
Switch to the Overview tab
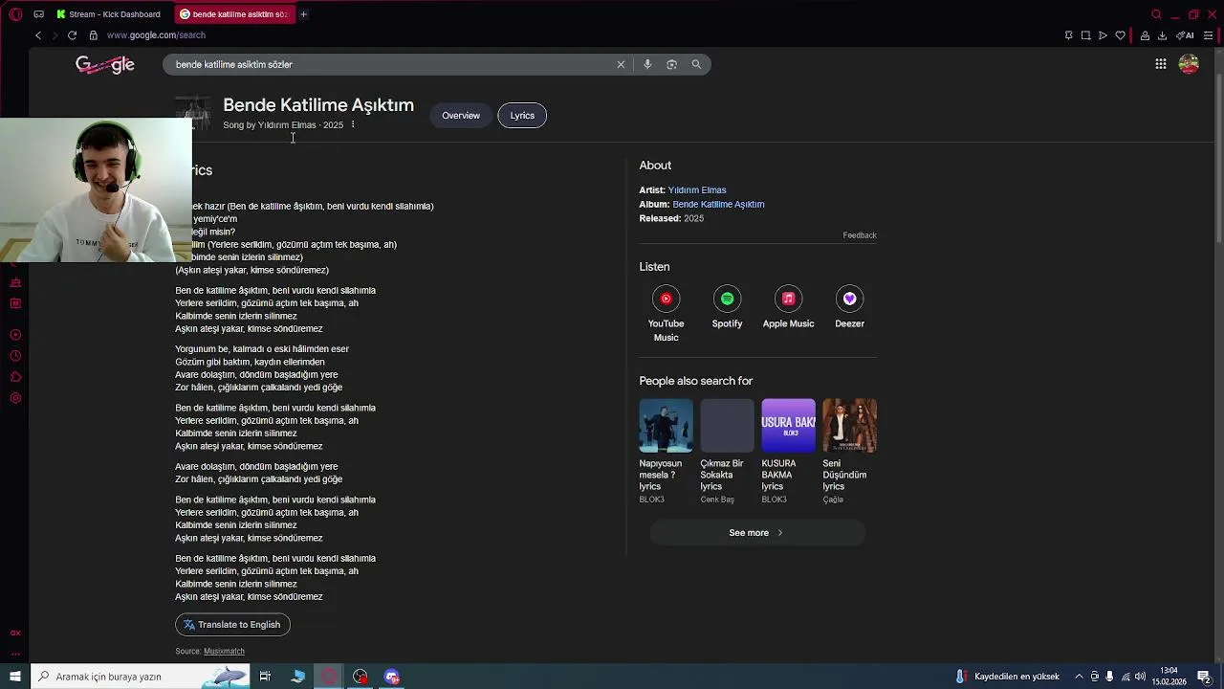(461, 116)
